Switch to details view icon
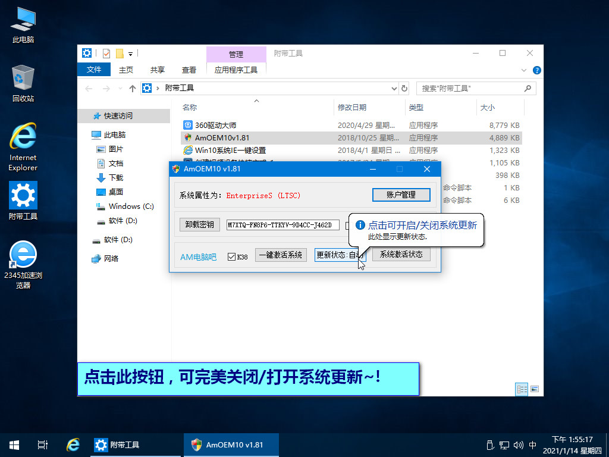 click(x=522, y=389)
